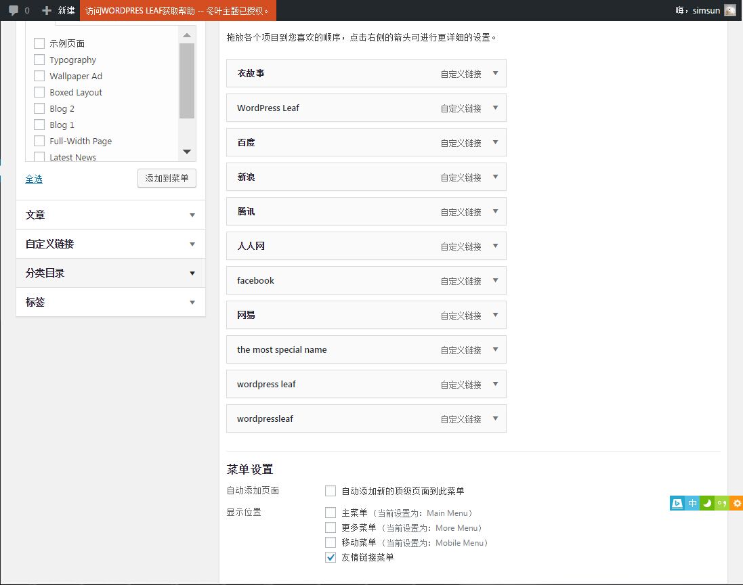Uncheck the 友情链接菜单 checkbox
Screen dimensions: 743x585
331,557
